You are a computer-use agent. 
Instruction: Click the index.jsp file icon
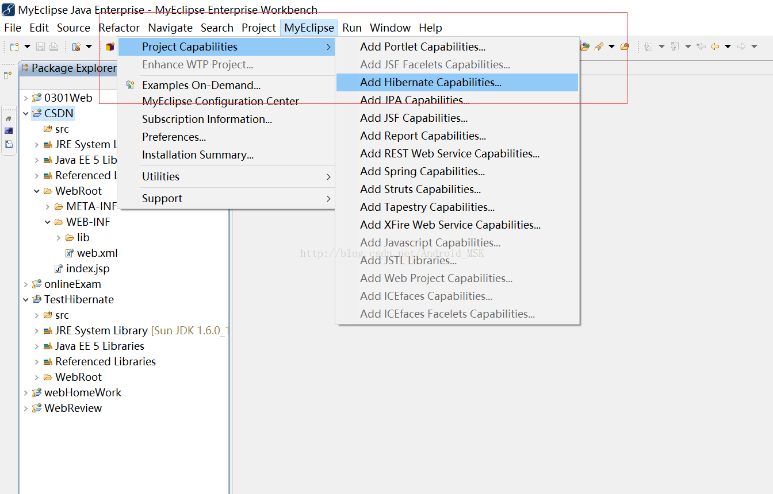click(x=58, y=268)
